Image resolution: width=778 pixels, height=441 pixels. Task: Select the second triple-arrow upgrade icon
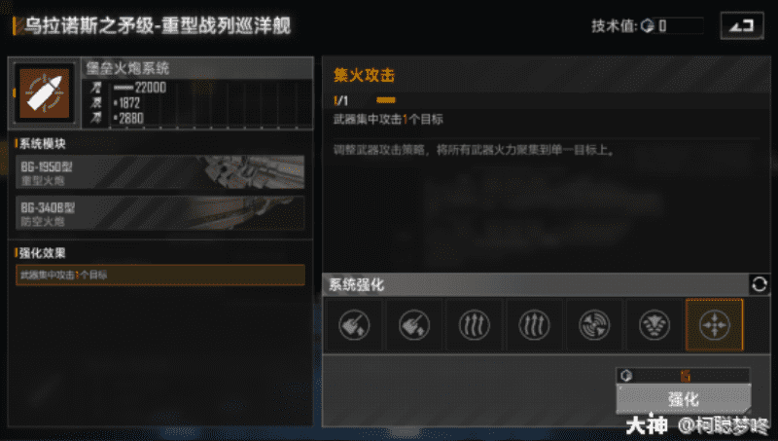534,325
